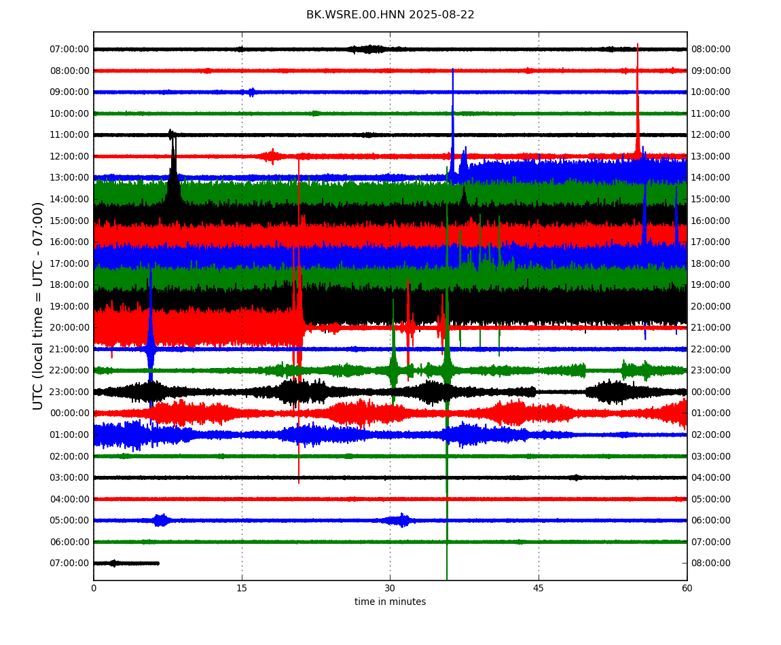The image size is (781, 645).
Task: Click the left-axis UTC label 14:00:00
Action: tap(69, 199)
